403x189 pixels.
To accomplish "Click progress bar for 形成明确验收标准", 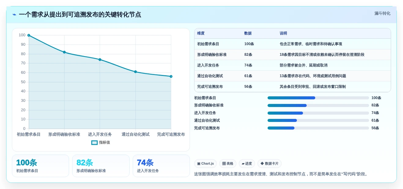I will [318, 105].
